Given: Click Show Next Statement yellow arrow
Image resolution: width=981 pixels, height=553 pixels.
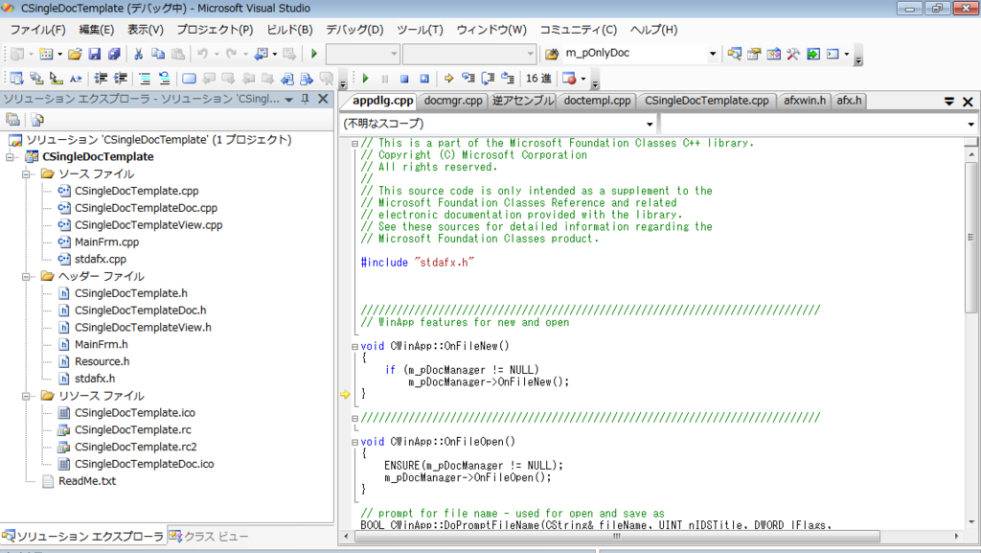Looking at the screenshot, I should click(448, 79).
